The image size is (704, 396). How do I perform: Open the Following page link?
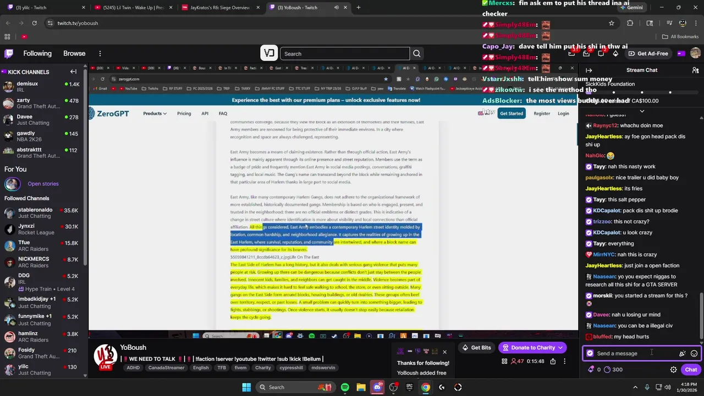point(37,53)
